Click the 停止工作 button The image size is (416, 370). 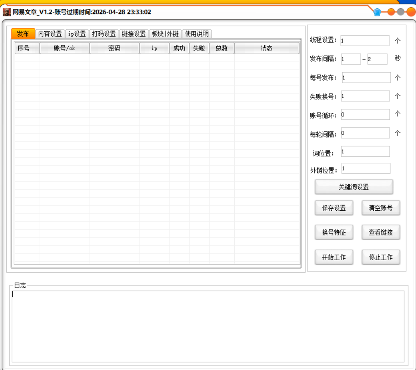[380, 257]
